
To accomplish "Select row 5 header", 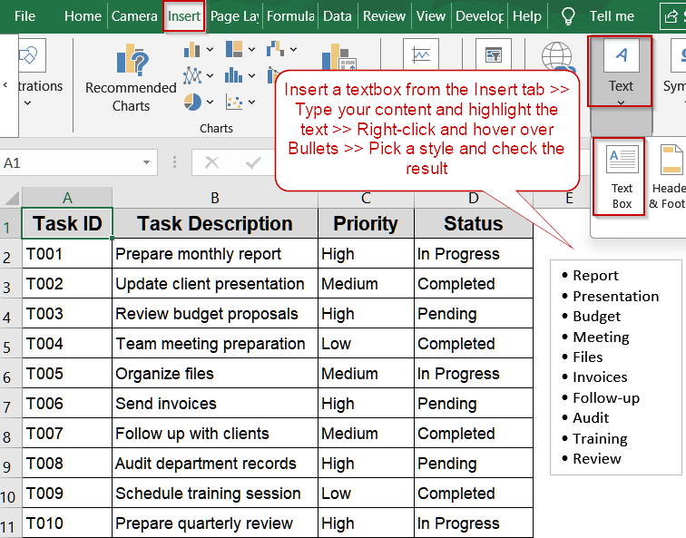I will click(x=11, y=343).
